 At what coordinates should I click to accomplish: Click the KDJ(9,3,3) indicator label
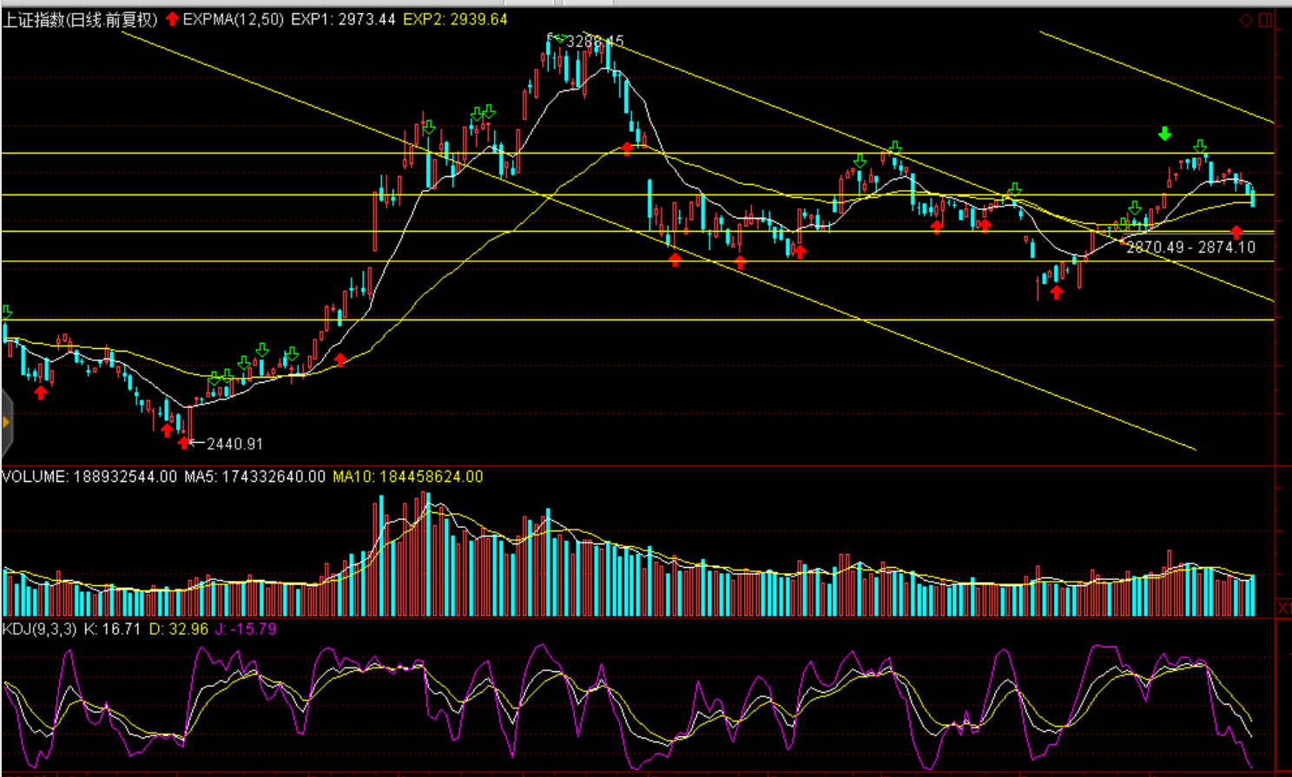(39, 629)
